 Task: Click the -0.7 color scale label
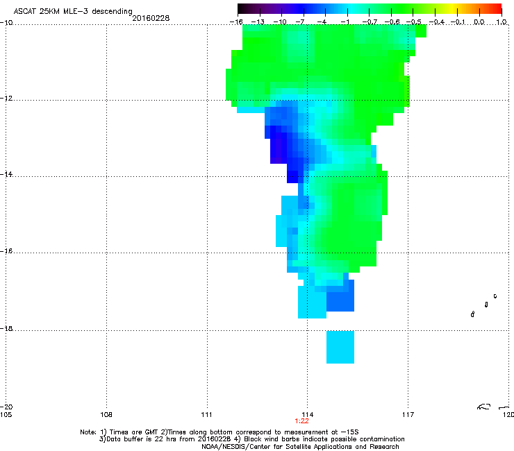tap(370, 22)
